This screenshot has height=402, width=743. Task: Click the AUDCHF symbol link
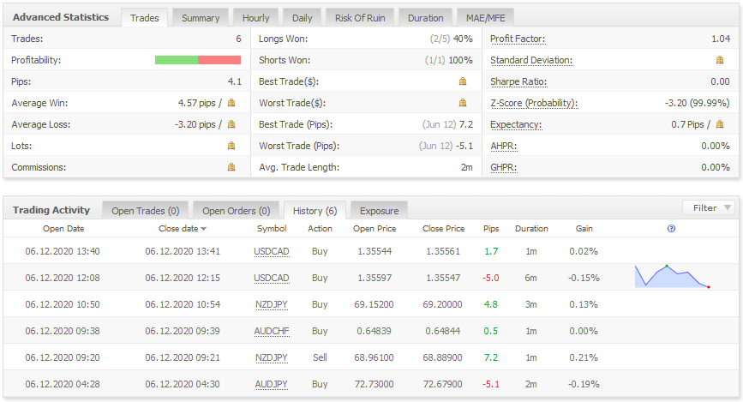coord(272,331)
